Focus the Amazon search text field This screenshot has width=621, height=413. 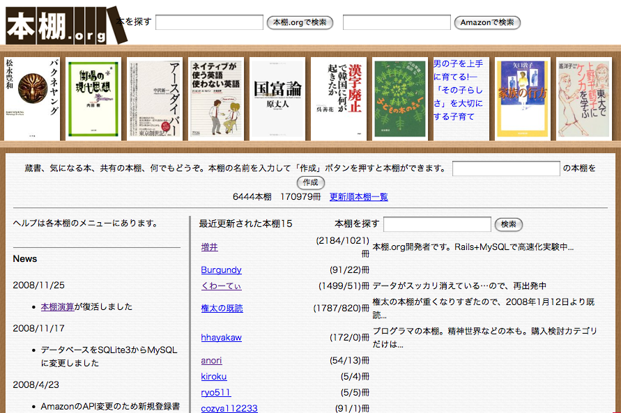pyautogui.click(x=397, y=22)
